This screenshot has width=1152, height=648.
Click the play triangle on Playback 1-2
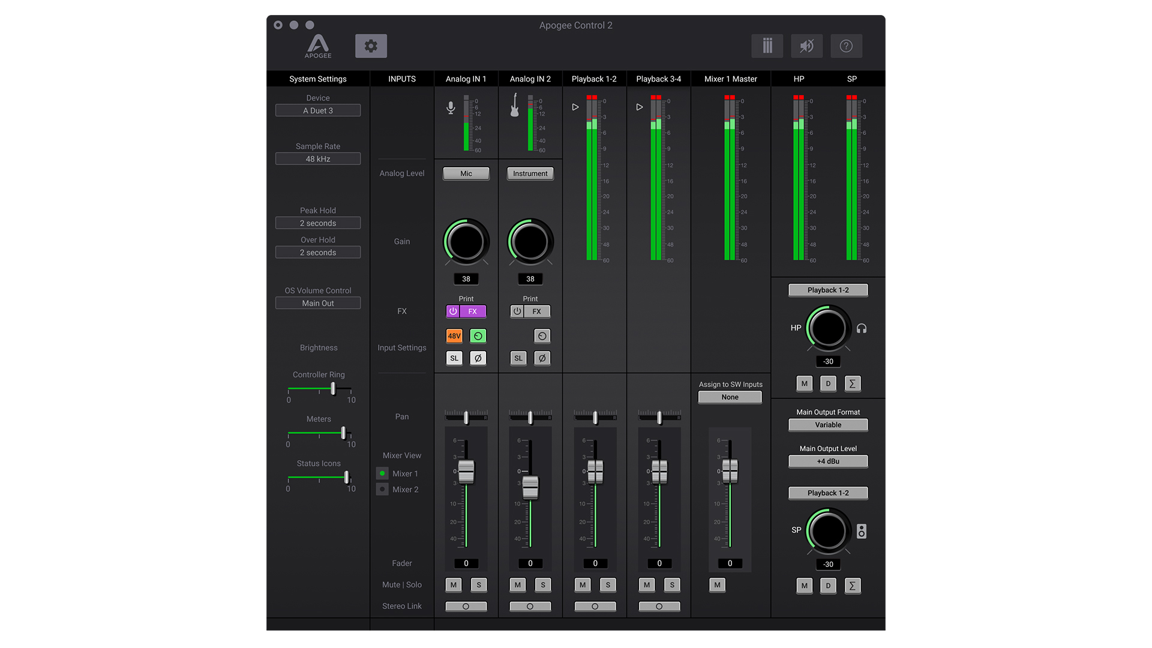click(575, 107)
